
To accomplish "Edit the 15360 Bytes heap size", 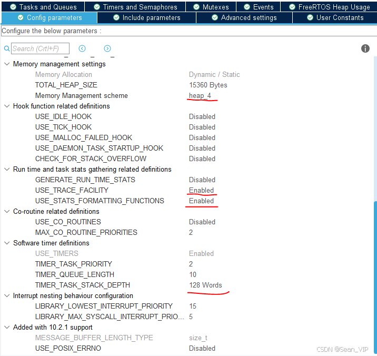I will coord(208,85).
